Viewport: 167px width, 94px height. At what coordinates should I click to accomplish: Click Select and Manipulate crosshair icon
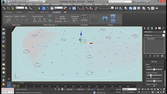point(70,8)
